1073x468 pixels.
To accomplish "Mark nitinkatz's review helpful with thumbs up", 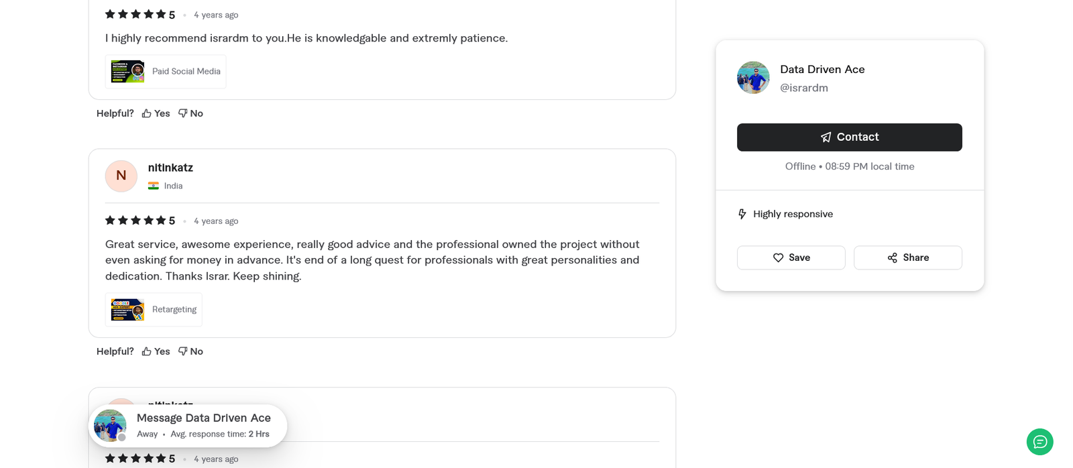I will tap(155, 351).
